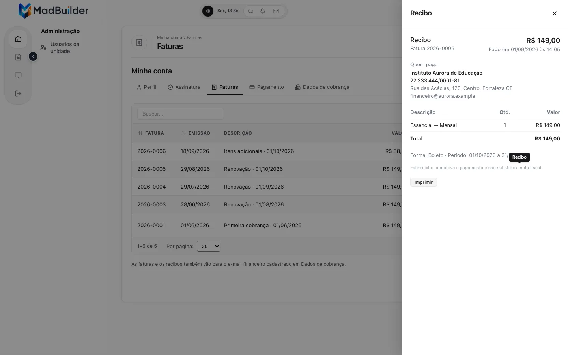
Task: Close the Recibo panel
Action: coord(555,13)
